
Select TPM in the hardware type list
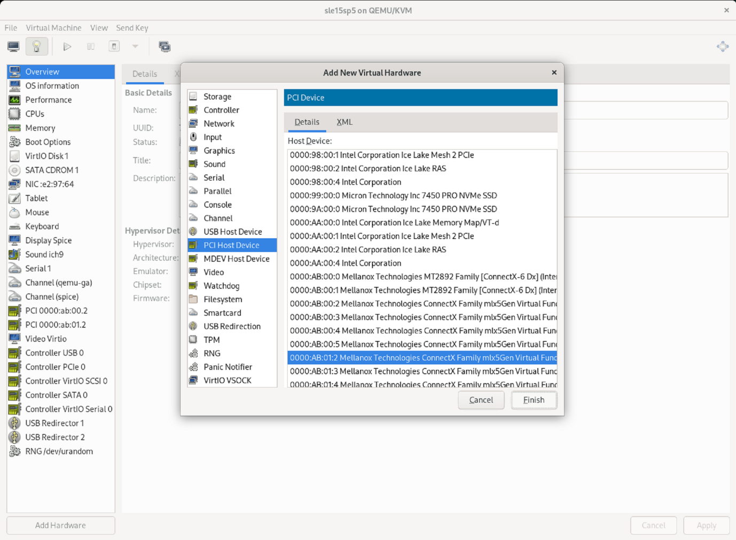(212, 340)
